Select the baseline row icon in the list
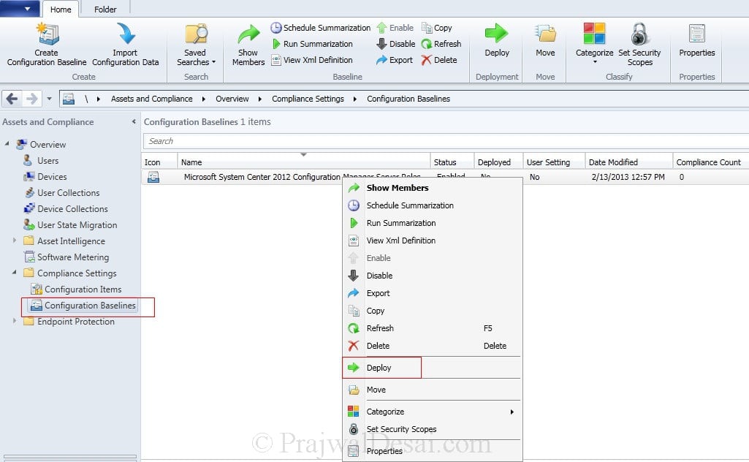The height and width of the screenshot is (462, 749). pos(153,177)
